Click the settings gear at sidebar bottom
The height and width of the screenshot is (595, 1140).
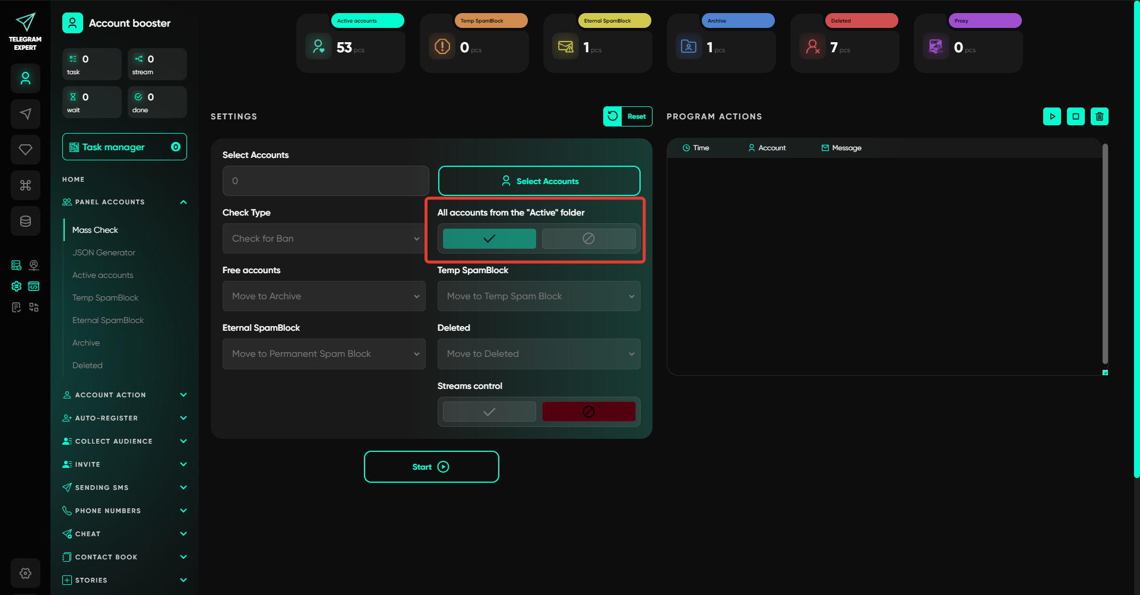click(x=26, y=573)
